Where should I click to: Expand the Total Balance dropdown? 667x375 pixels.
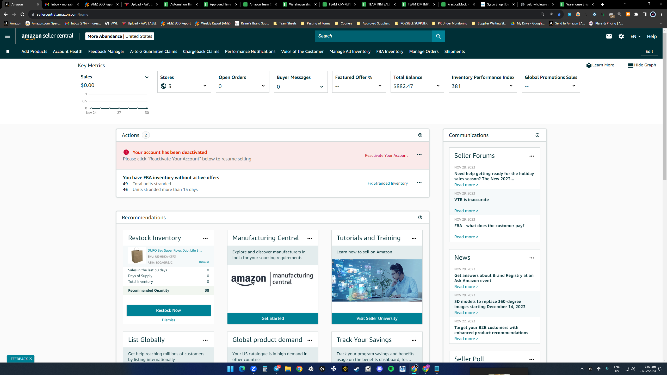point(438,86)
